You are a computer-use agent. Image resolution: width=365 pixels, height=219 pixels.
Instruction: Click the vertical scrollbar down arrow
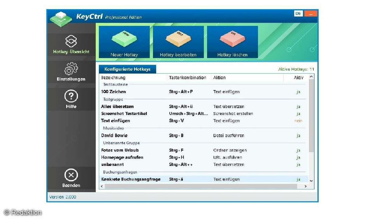311,181
